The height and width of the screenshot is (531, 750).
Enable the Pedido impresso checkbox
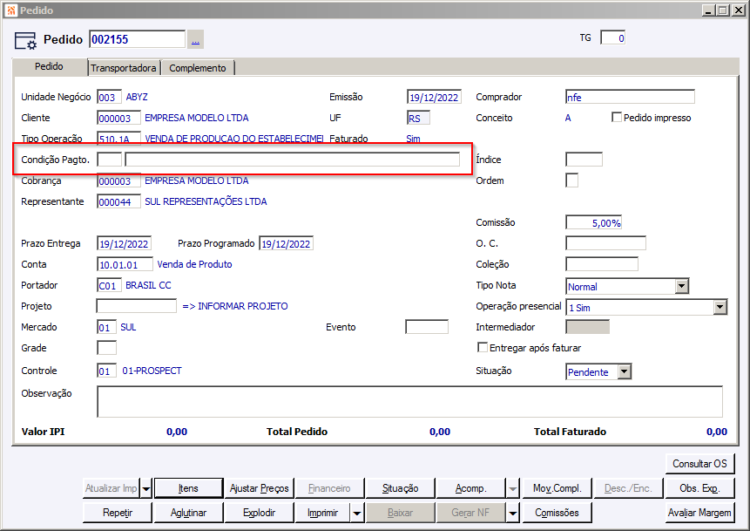[617, 118]
